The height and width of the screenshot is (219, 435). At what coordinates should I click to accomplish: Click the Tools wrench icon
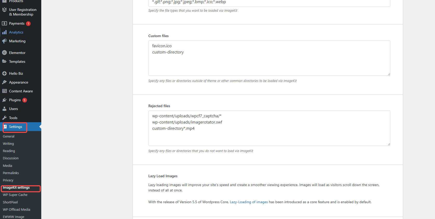tap(4, 118)
